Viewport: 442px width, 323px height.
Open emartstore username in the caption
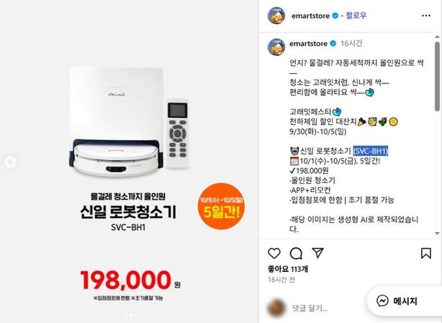tap(309, 43)
